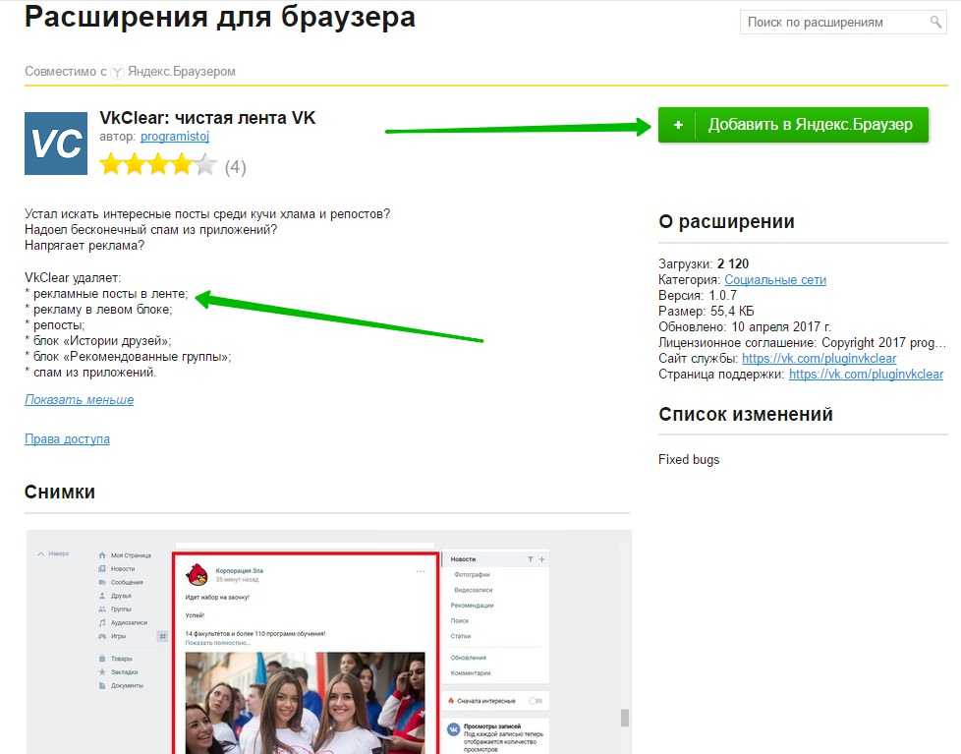The width and height of the screenshot is (961, 754).
Task: Click the Снимки section heading
Action: coord(60,492)
